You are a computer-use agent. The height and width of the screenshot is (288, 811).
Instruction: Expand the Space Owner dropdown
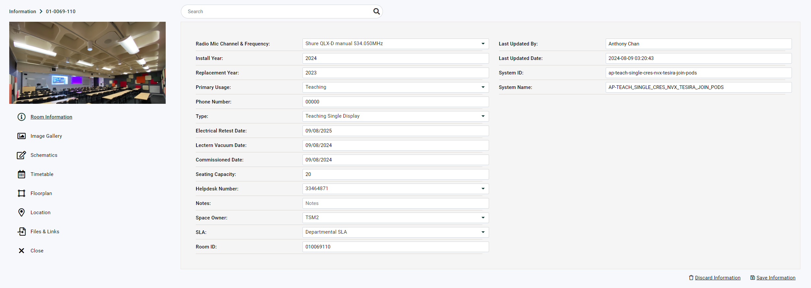[x=395, y=218]
